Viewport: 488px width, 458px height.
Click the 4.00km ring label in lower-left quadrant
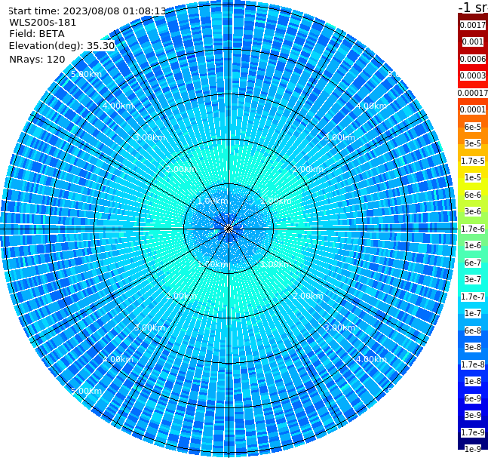pos(118,359)
